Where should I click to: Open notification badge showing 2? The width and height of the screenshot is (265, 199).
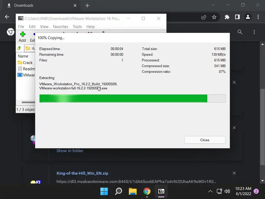[x=256, y=191]
